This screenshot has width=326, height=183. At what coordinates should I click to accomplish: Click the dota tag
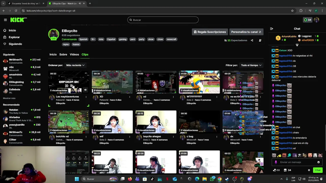coord(101,39)
